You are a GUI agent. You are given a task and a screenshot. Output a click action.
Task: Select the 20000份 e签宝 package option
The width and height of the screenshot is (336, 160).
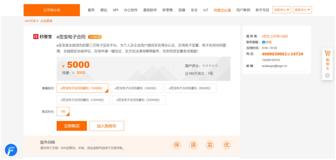click(x=139, y=100)
